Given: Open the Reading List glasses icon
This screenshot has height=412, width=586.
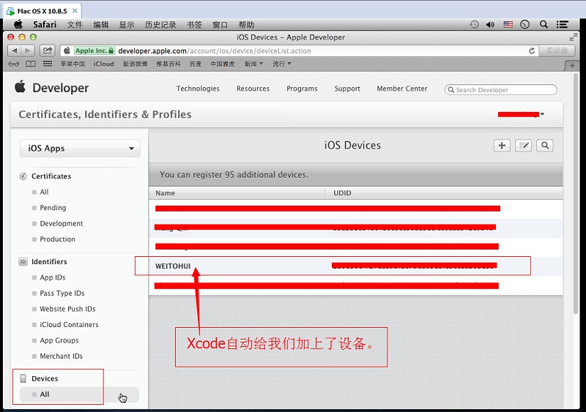Looking at the screenshot, I should pyautogui.click(x=13, y=64).
